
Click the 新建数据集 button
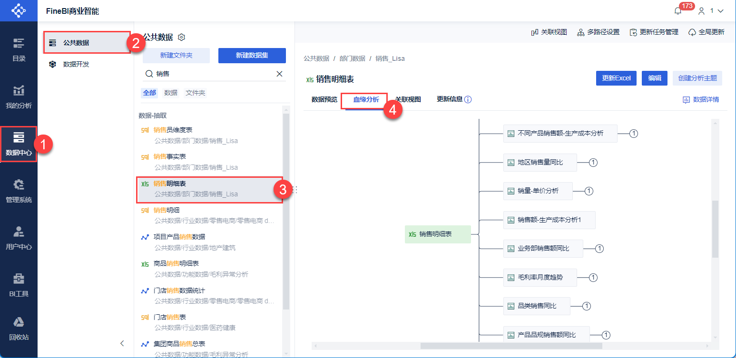coord(252,56)
